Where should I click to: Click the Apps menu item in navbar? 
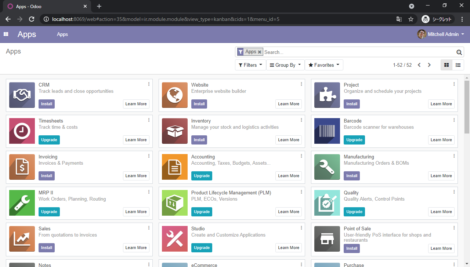pyautogui.click(x=62, y=34)
